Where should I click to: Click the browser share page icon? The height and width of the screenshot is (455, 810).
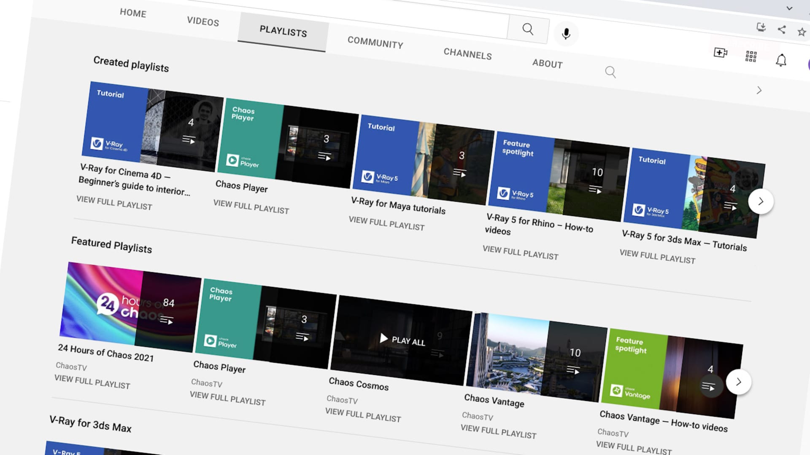(x=782, y=29)
